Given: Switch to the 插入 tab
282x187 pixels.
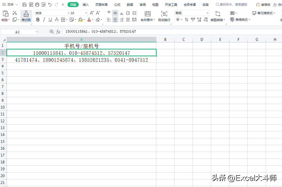Looking at the screenshot, I should pyautogui.click(x=86, y=5).
